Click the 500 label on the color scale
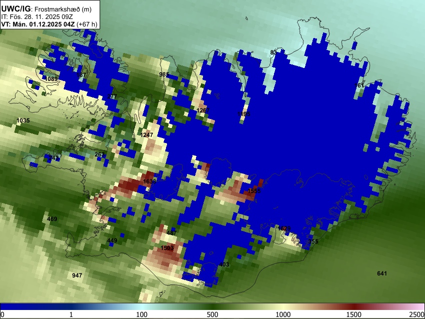 point(212,314)
